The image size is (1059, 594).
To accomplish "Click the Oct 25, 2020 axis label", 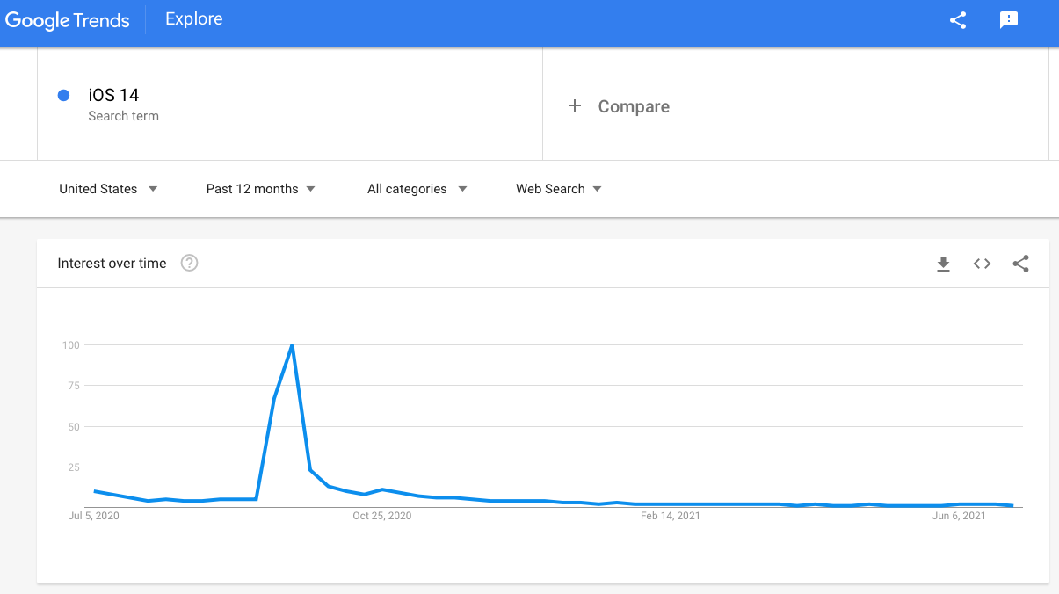I will tap(382, 516).
